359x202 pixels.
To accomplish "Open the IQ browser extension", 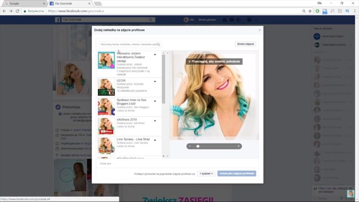I will tap(347, 11).
